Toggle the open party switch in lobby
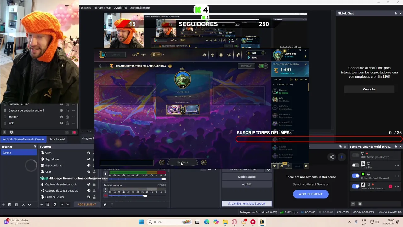Viewport: 403px width, 227px height. point(263,66)
